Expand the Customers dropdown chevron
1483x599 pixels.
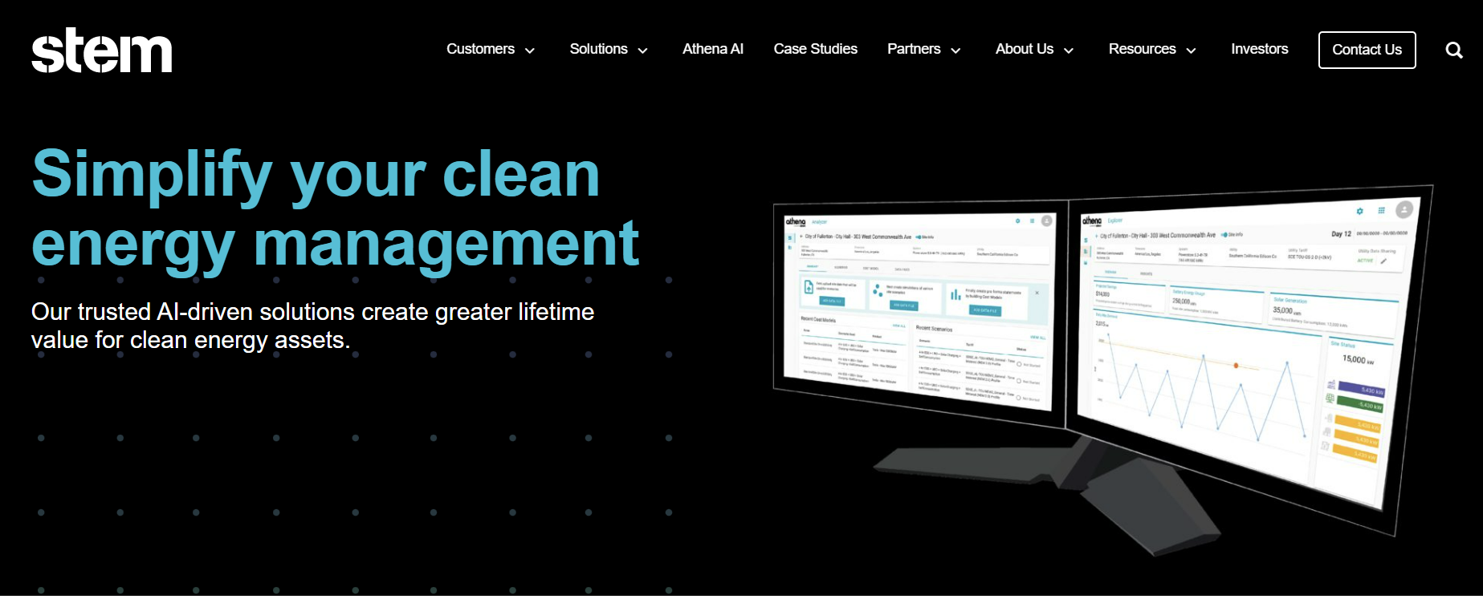(530, 51)
